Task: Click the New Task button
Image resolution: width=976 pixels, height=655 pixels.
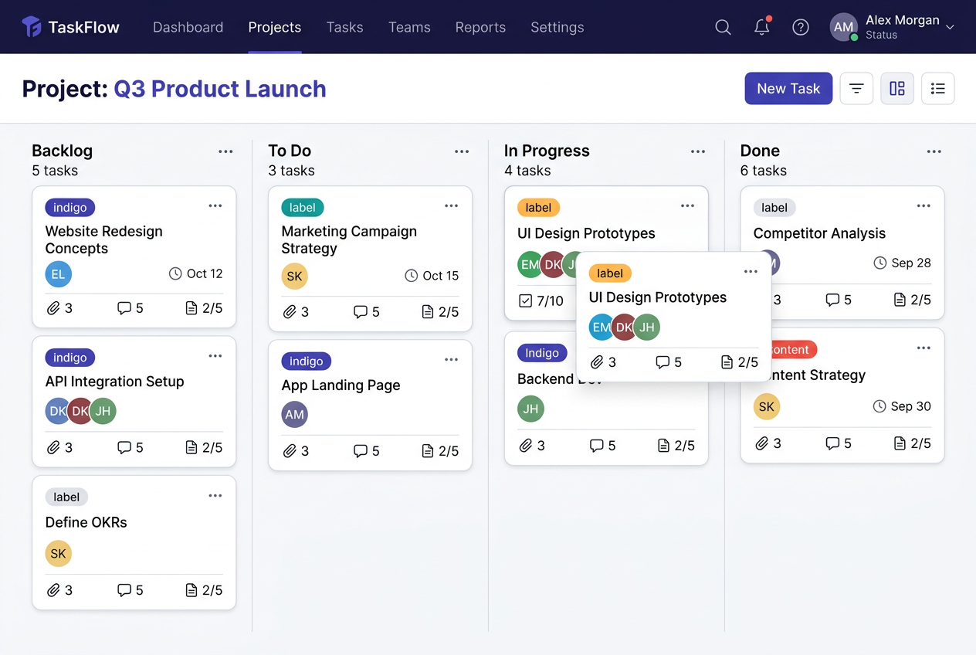Action: pyautogui.click(x=788, y=89)
